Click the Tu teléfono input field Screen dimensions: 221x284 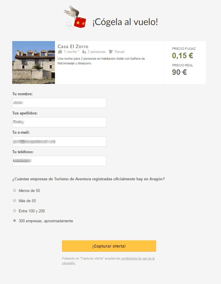[x=59, y=161]
